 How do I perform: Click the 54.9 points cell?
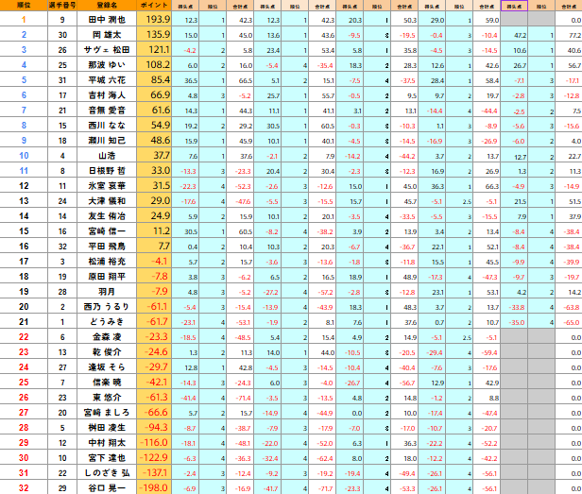point(154,126)
